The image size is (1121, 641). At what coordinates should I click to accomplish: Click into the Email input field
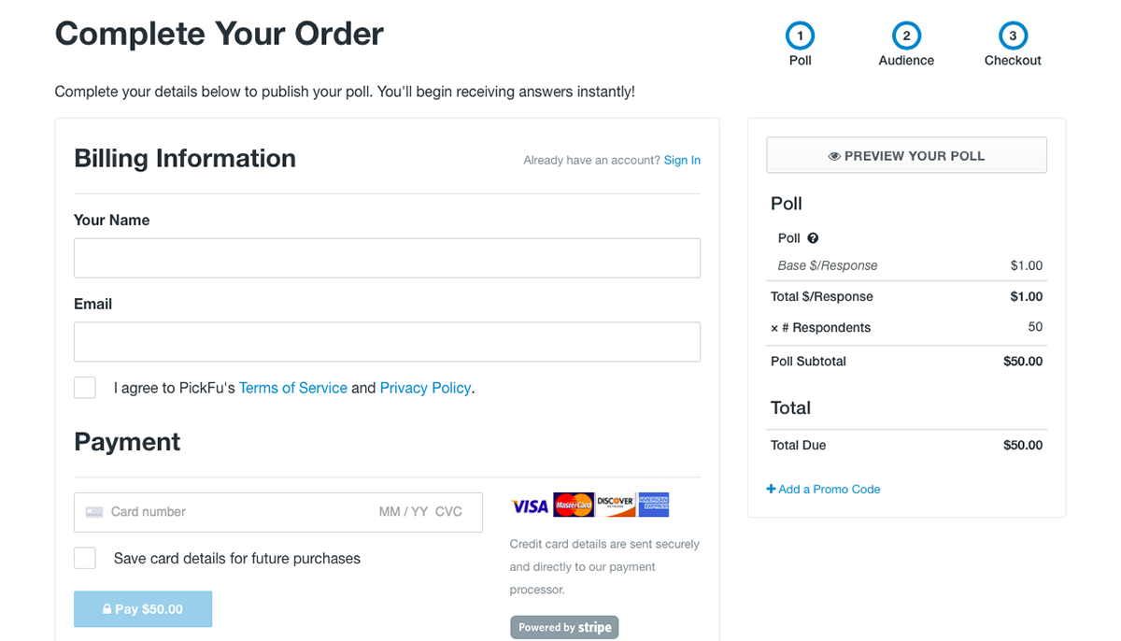387,342
